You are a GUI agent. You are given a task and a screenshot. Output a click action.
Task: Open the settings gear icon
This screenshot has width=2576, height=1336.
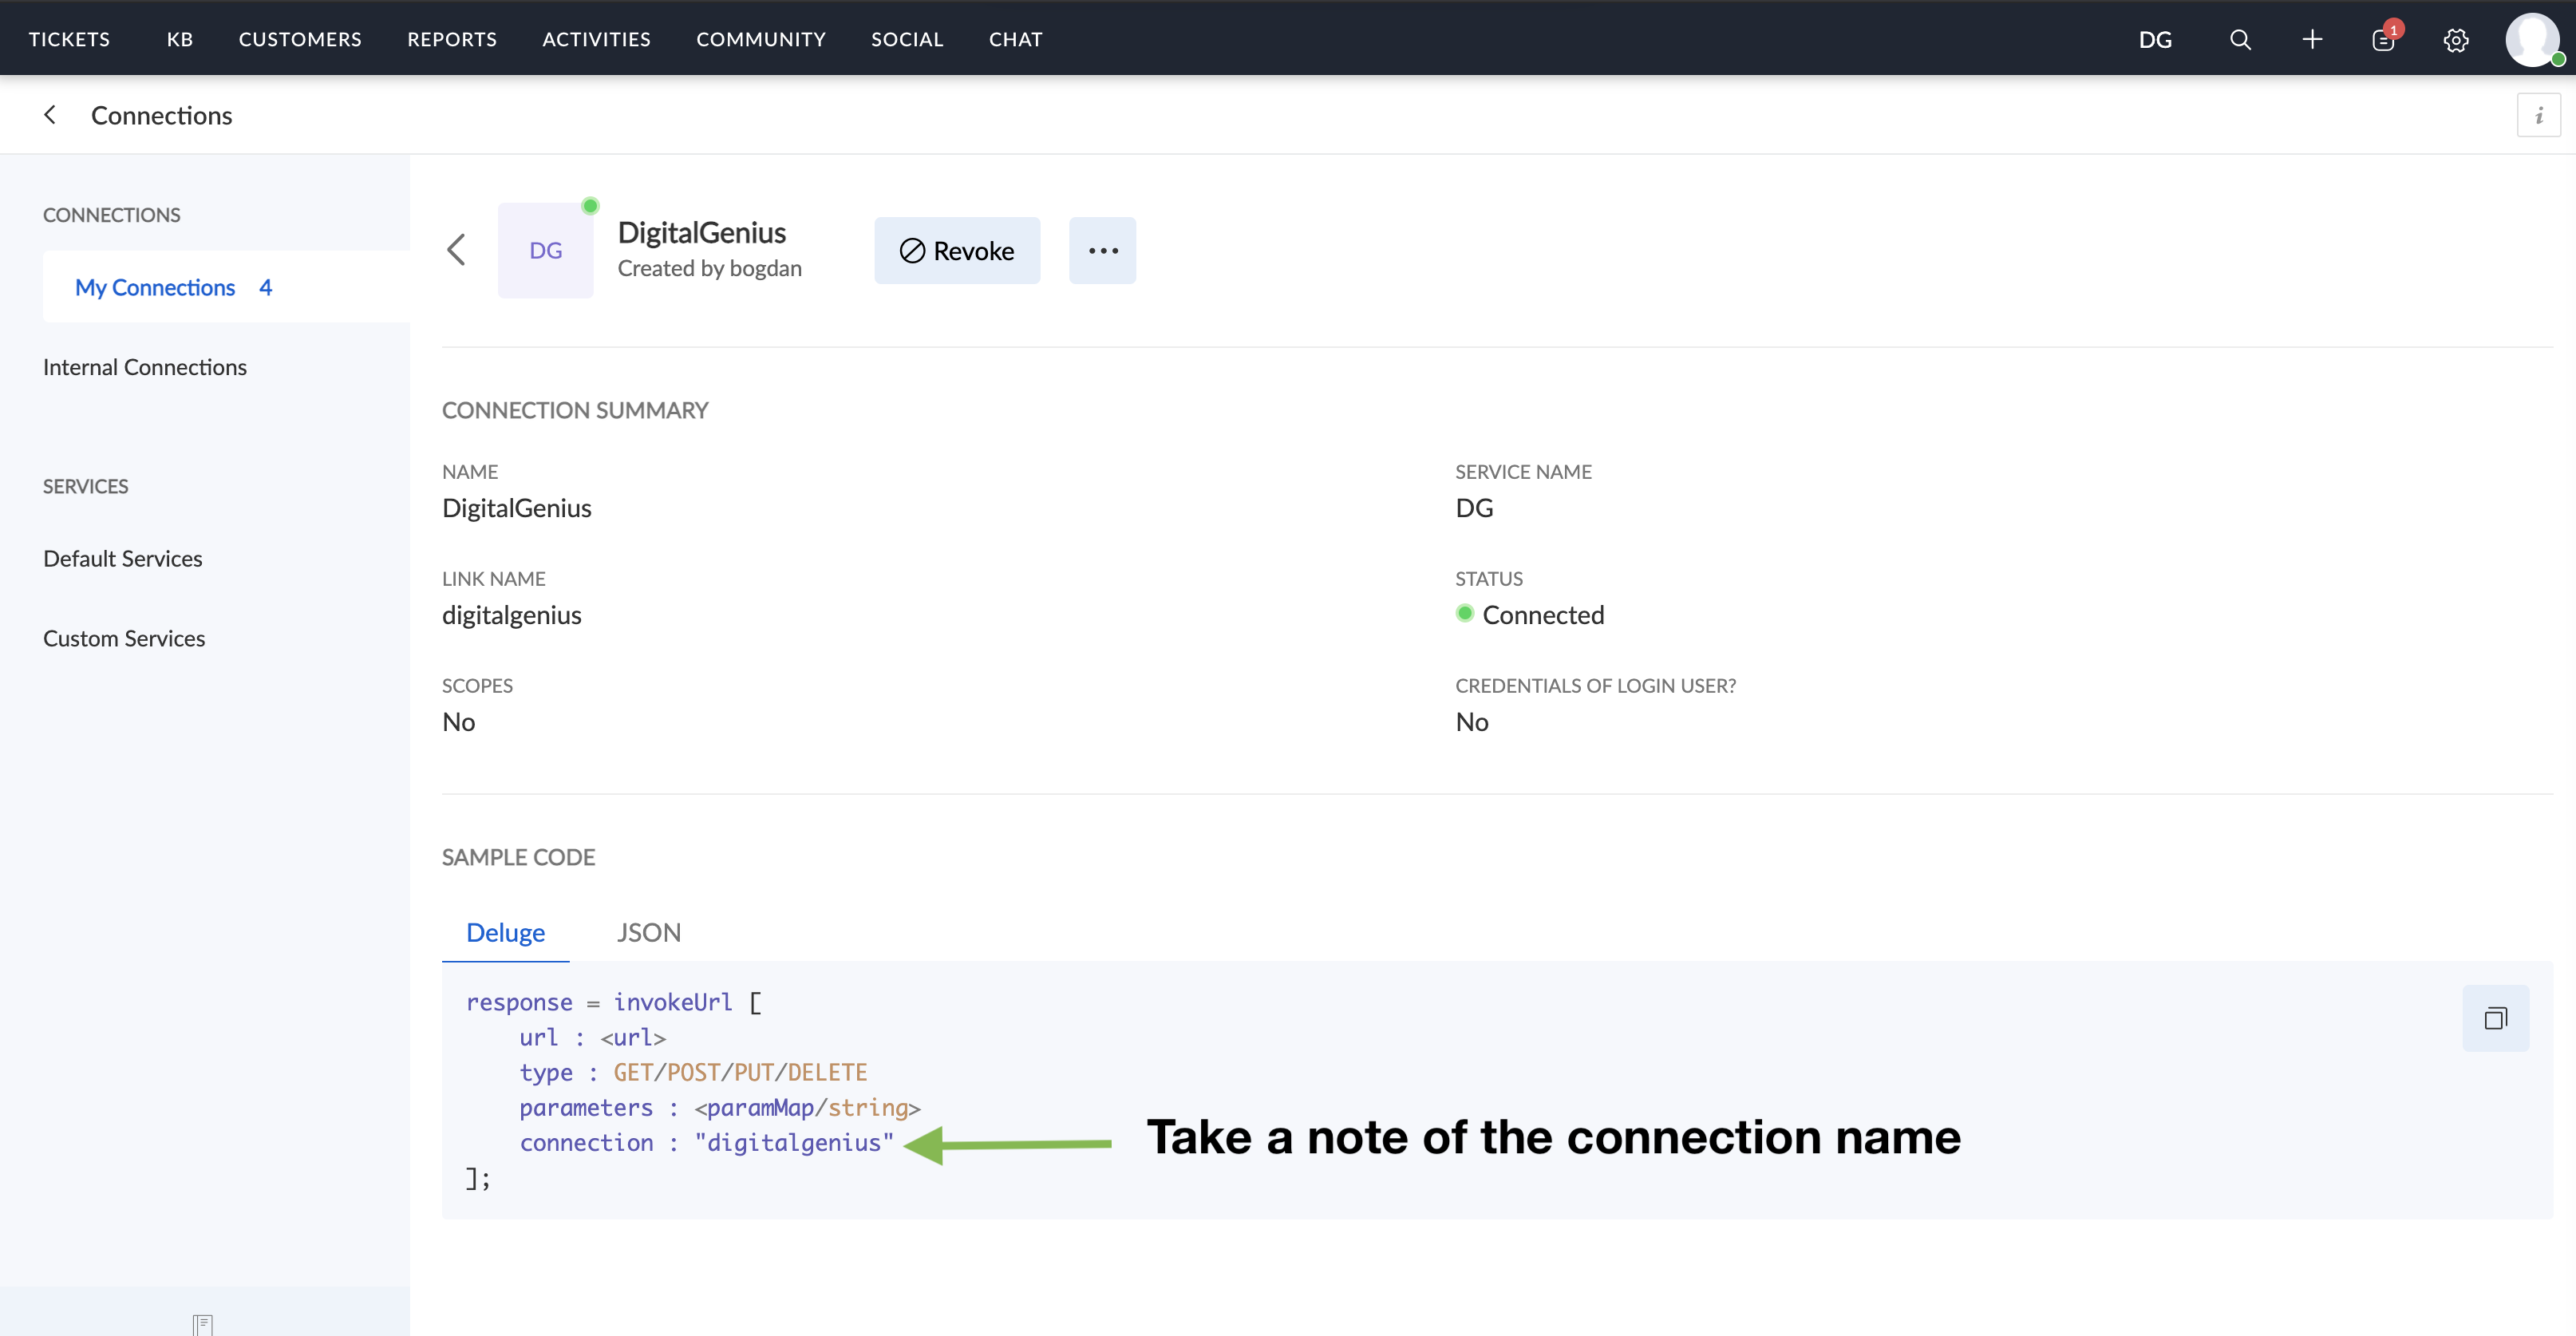(x=2456, y=39)
